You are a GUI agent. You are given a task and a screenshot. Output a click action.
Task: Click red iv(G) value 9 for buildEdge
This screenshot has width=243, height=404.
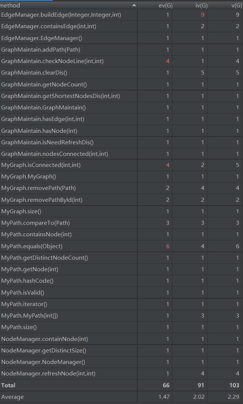coord(202,15)
